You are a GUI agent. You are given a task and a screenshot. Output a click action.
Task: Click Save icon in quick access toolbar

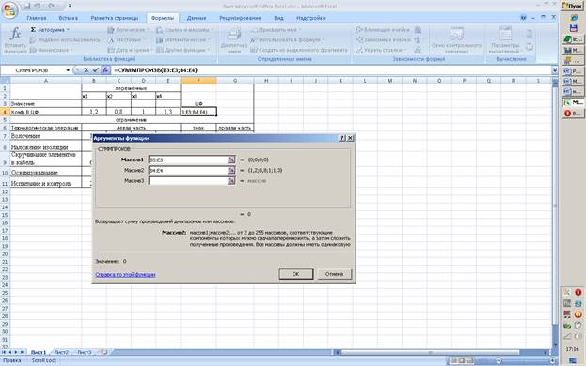[26, 6]
